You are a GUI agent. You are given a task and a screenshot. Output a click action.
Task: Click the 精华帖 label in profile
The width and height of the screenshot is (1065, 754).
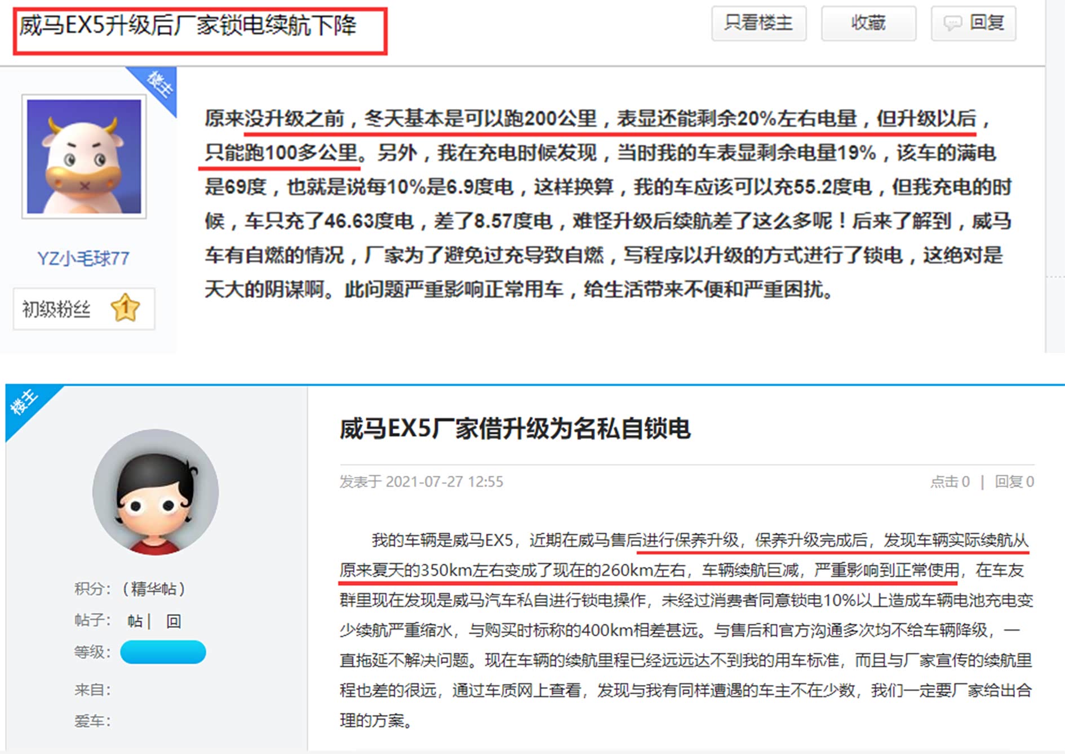pos(154,589)
